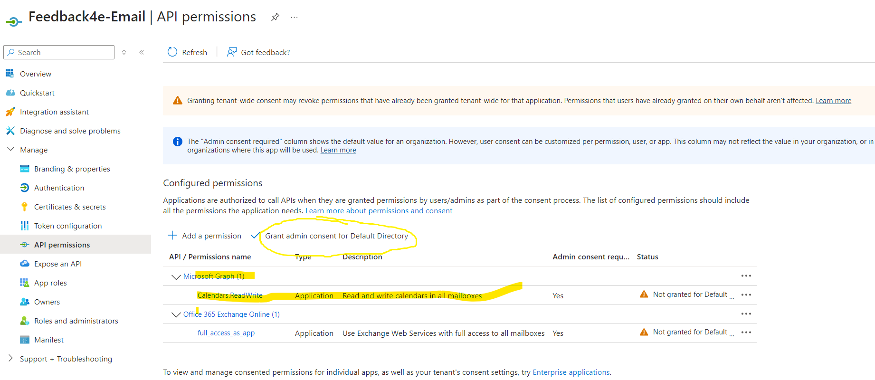Image resolution: width=875 pixels, height=380 pixels.
Task: Click Grant admin consent for Default Directory
Action: (336, 236)
